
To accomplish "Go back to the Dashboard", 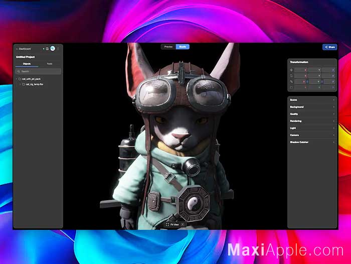I will tap(24, 49).
